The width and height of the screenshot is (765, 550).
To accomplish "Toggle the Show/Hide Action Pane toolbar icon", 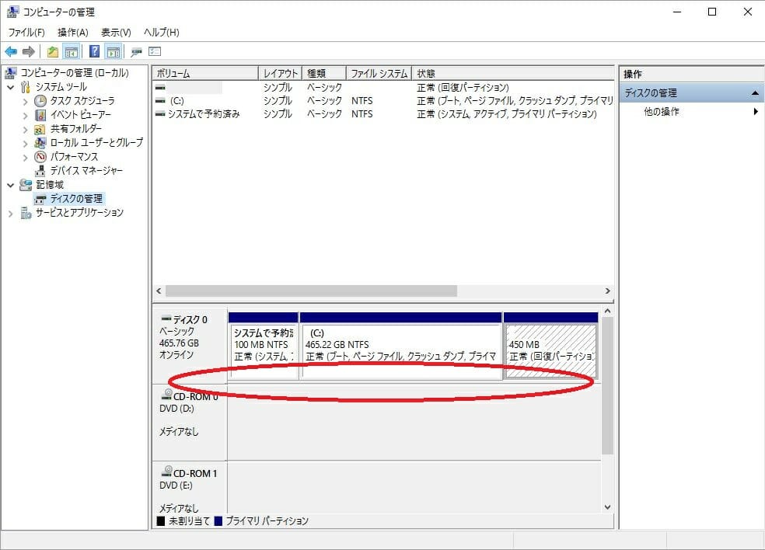I will [114, 52].
